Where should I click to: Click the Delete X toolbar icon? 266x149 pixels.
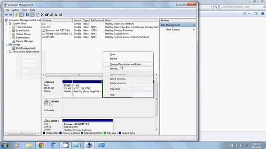[42, 15]
